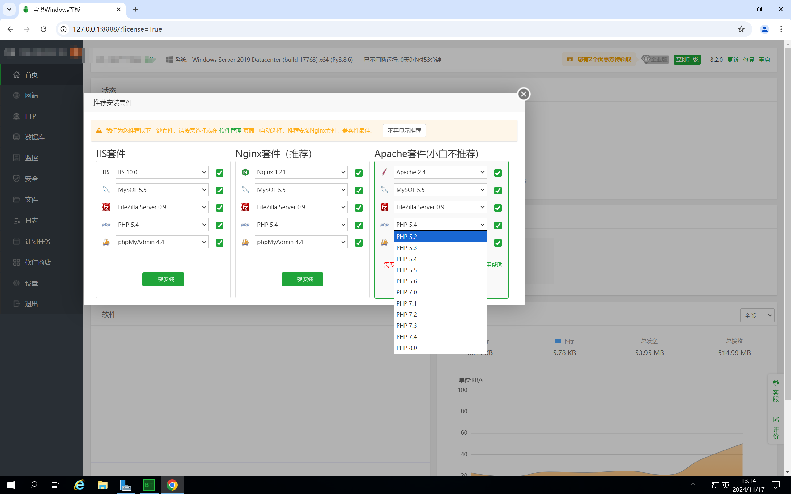Click the php icon in the Nginx suite

245,225
